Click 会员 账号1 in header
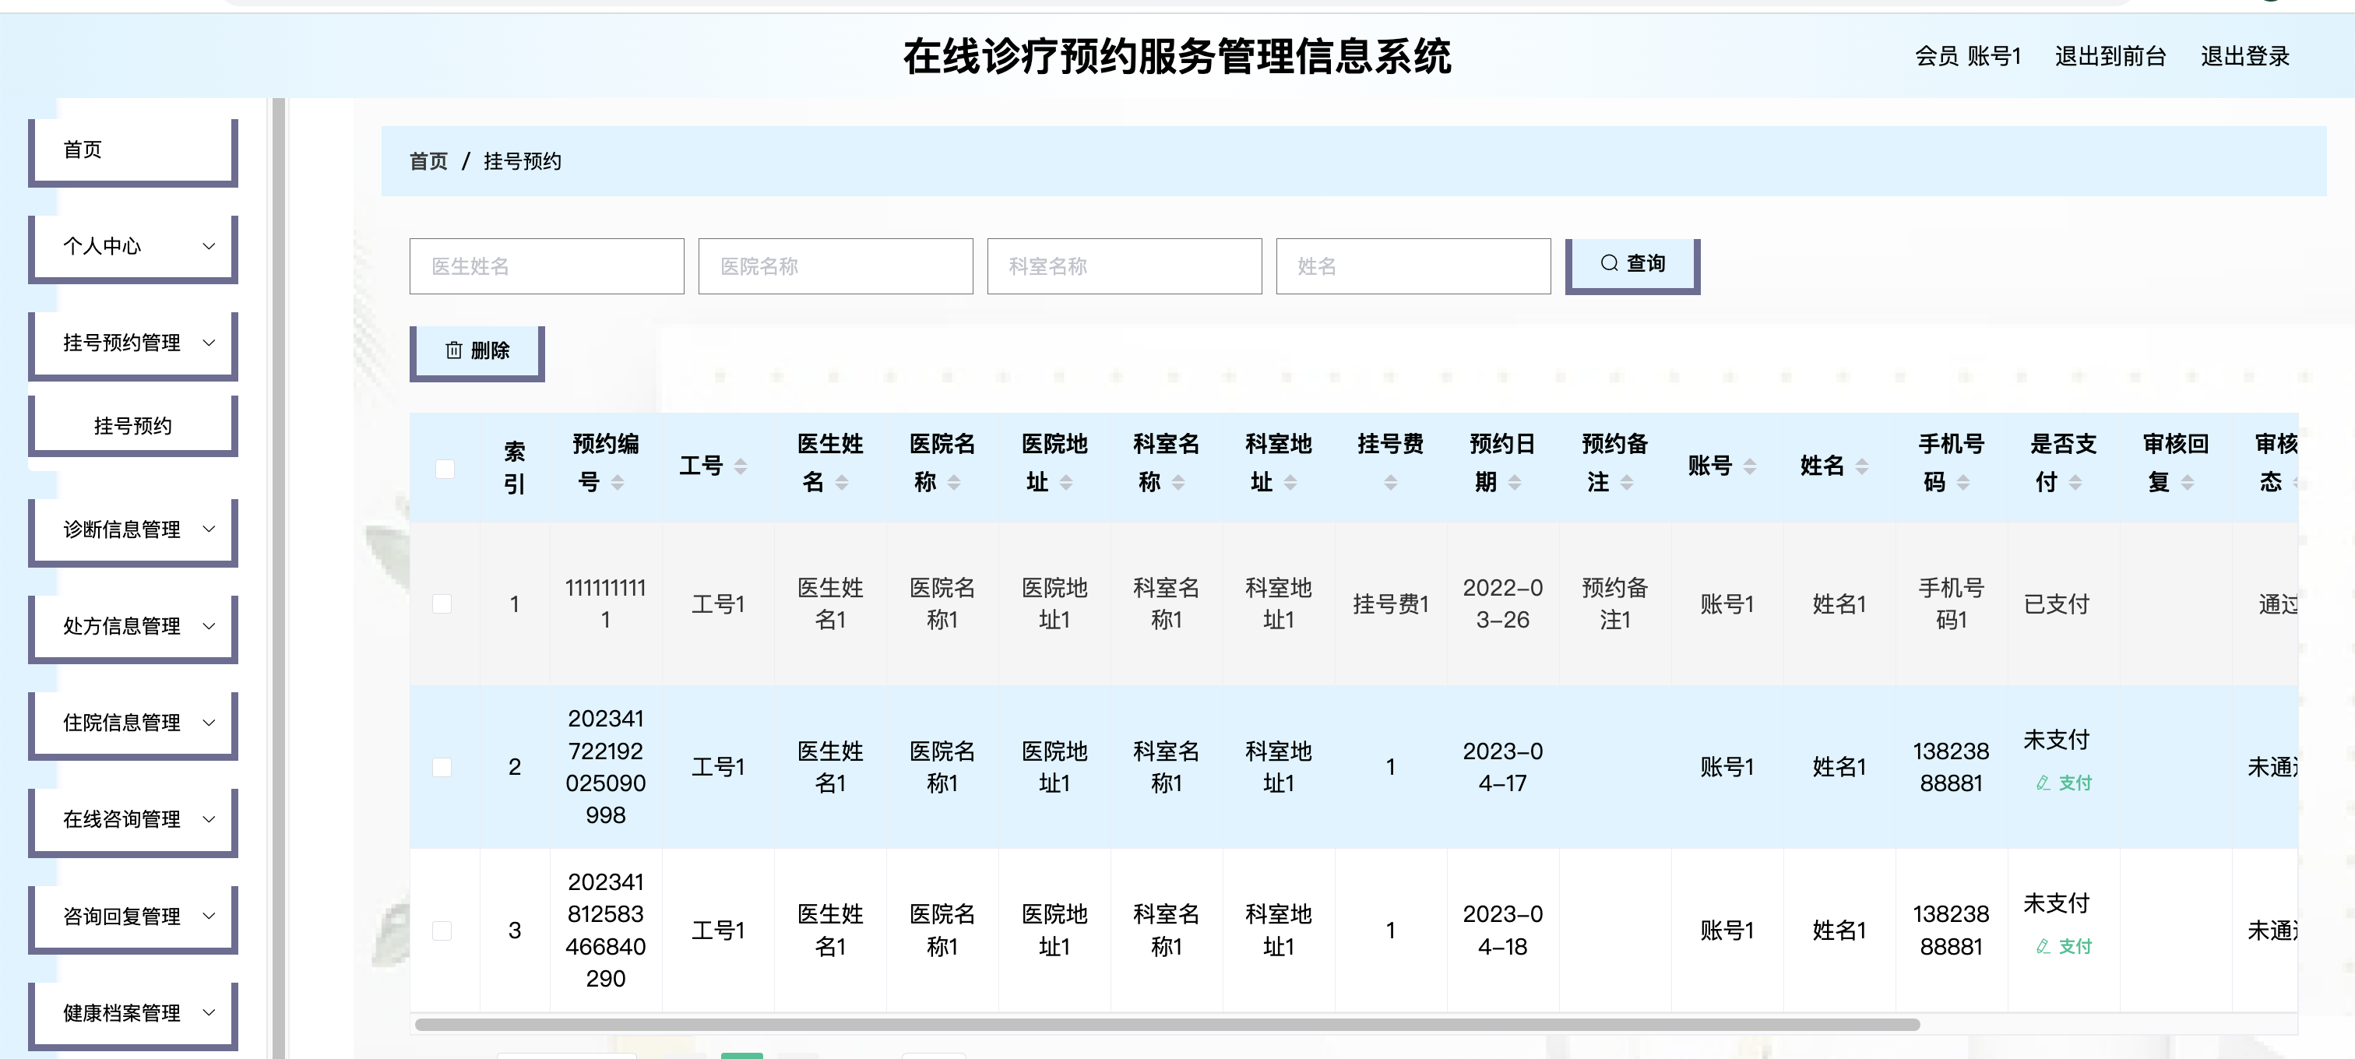 tap(1967, 57)
